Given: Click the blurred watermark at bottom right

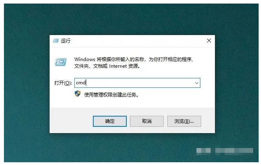Looking at the screenshot, I should 225,151.
